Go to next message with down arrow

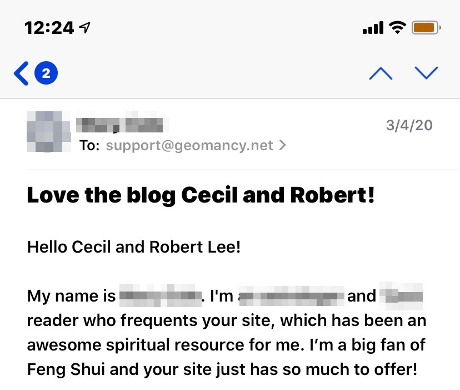point(426,73)
